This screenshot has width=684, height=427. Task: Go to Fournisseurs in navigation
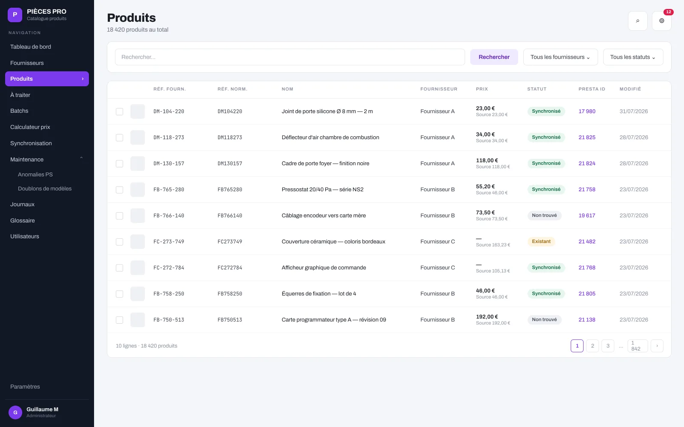coord(47,63)
